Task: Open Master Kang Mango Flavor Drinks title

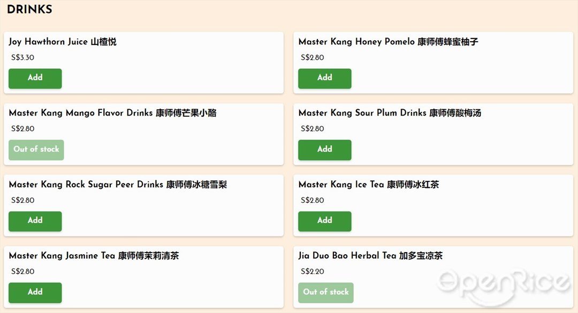Action: click(x=112, y=113)
